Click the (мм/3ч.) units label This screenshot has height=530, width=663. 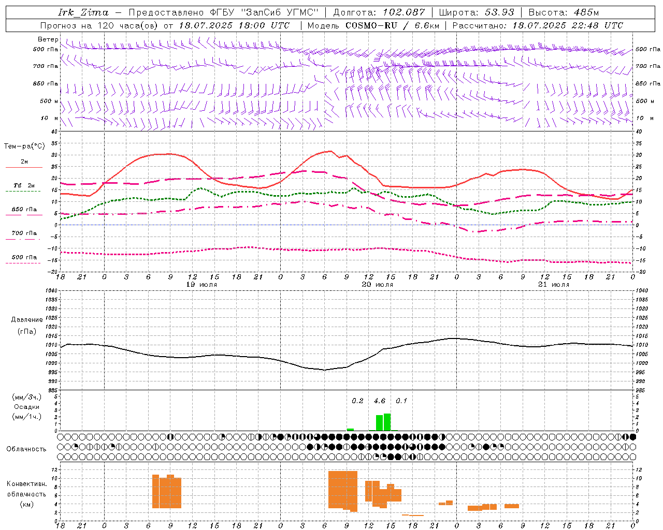[x=27, y=397]
